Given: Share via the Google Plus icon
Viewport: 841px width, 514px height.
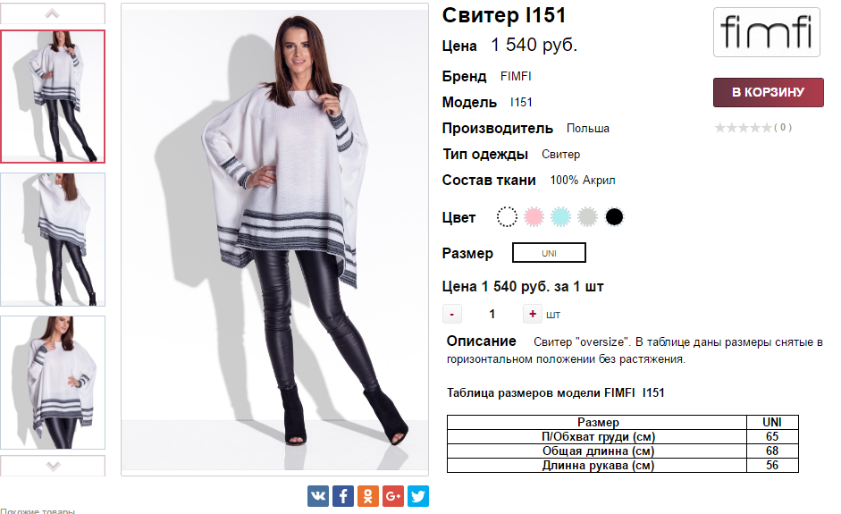Looking at the screenshot, I should [x=393, y=496].
